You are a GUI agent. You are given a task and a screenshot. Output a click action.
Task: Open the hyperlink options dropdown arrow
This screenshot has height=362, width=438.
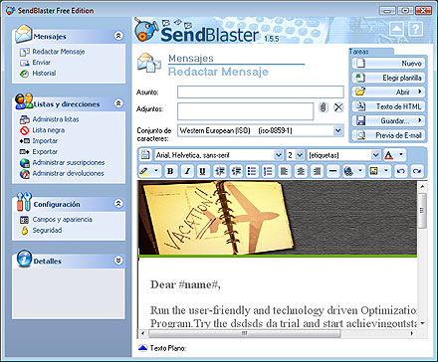(x=360, y=171)
